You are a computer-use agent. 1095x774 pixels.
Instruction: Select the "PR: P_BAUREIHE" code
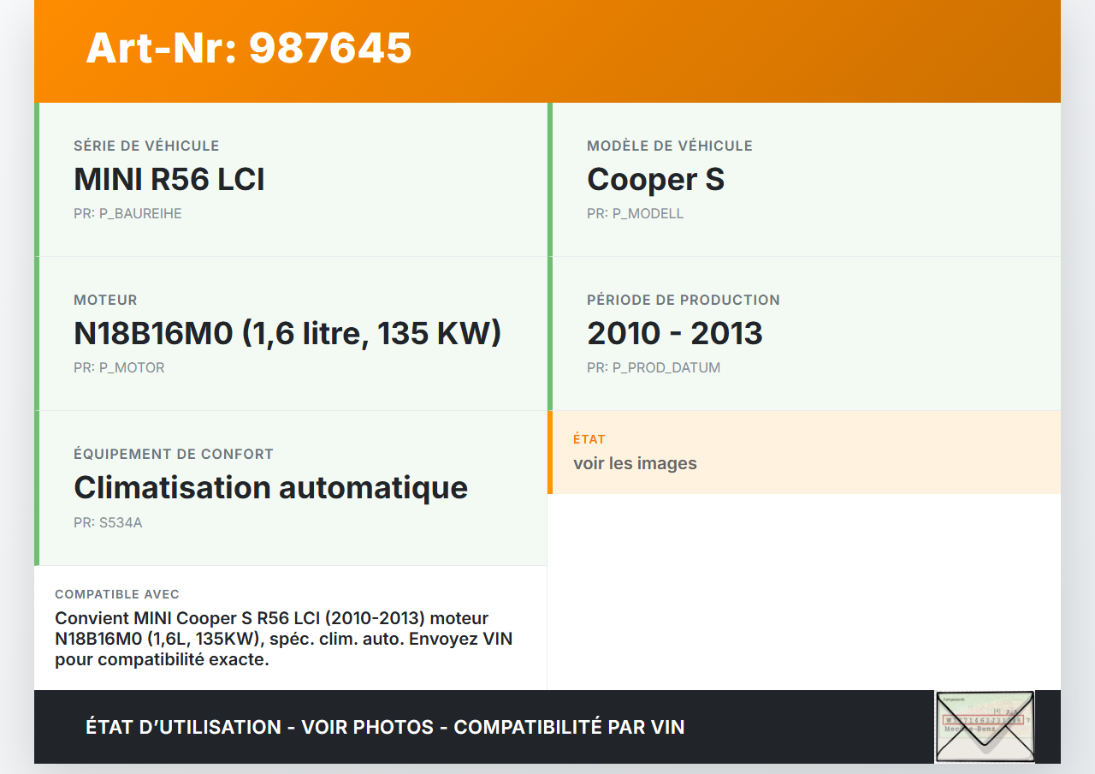(x=127, y=213)
